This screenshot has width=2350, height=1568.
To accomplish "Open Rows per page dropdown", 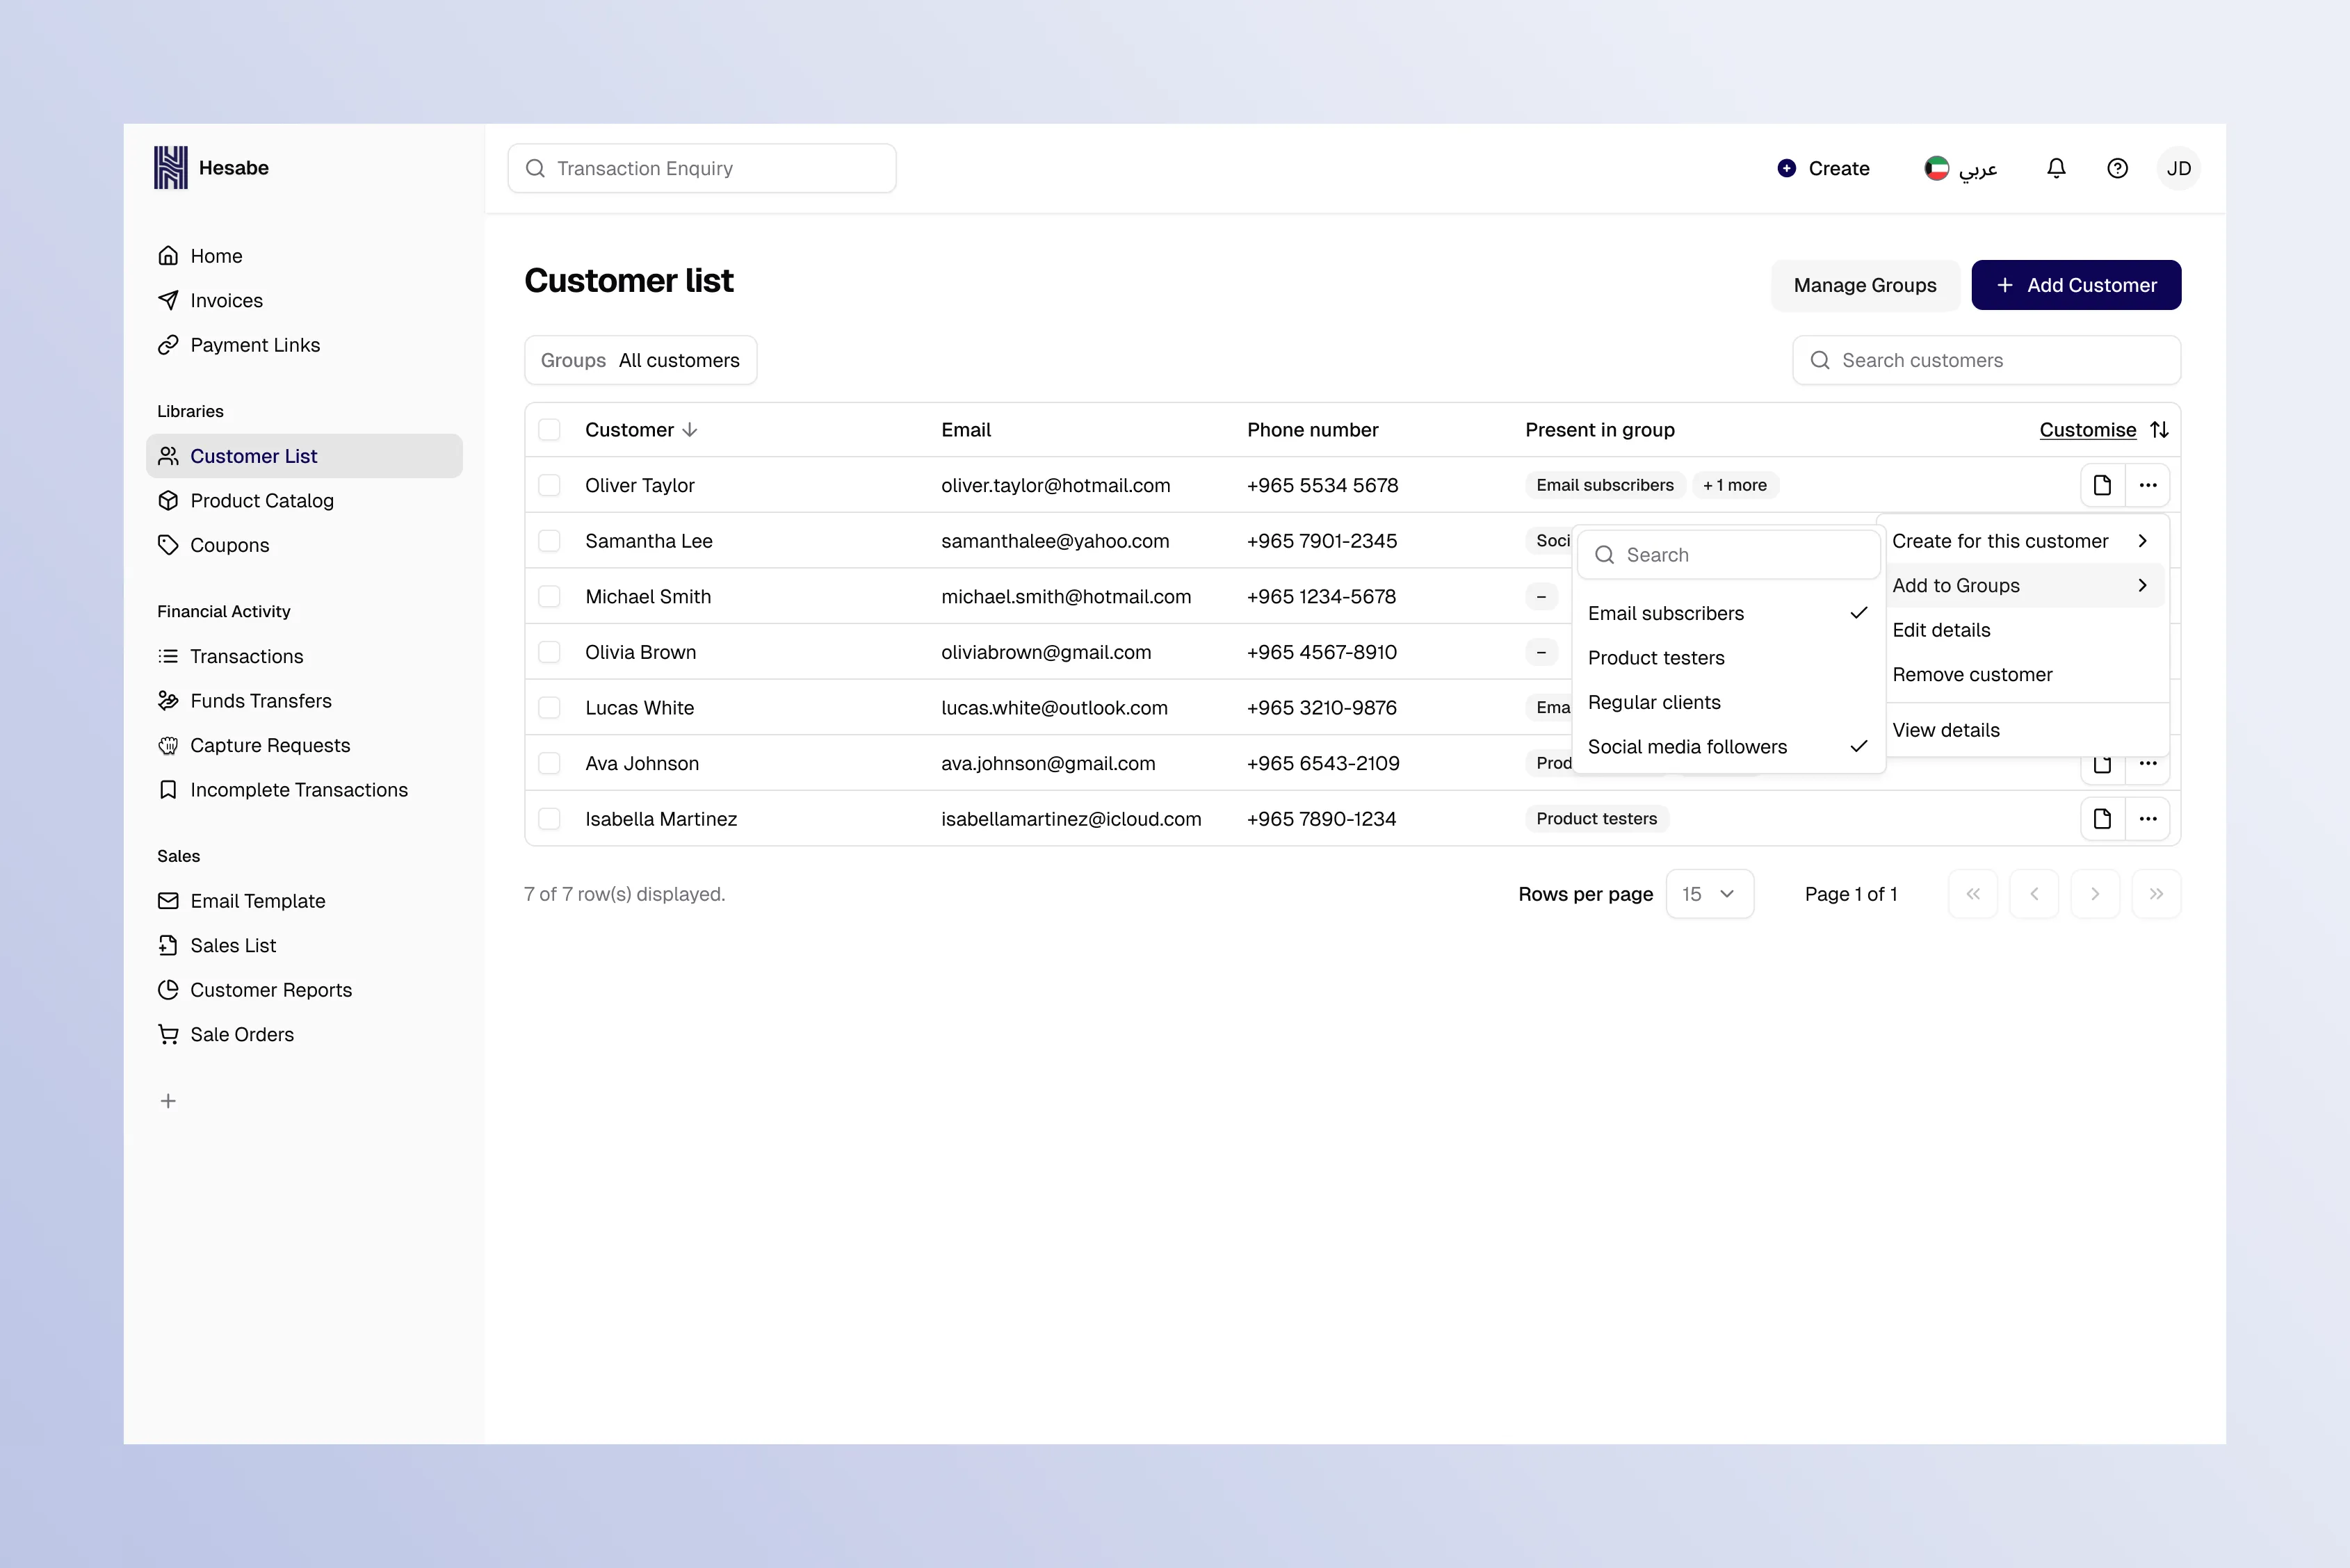I will [x=1709, y=894].
